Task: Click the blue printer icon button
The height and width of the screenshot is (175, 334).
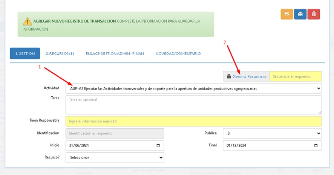Action: tap(300, 14)
